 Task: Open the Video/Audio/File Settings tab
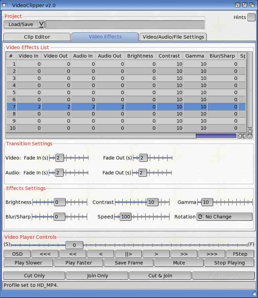pyautogui.click(x=173, y=37)
